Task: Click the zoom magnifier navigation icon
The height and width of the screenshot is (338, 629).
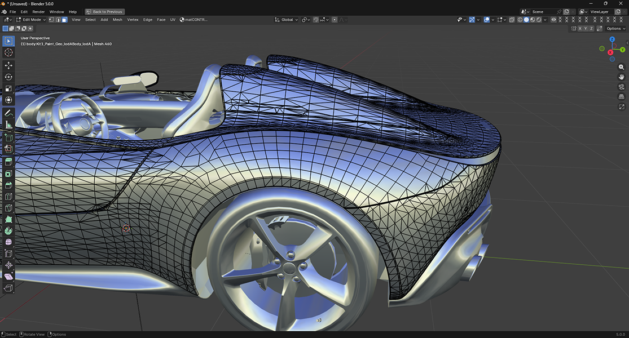Action: point(621,67)
